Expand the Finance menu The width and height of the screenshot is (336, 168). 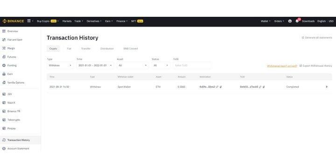coord(122,21)
